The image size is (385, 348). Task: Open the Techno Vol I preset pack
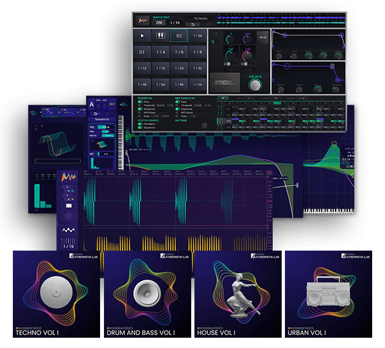(x=56, y=294)
